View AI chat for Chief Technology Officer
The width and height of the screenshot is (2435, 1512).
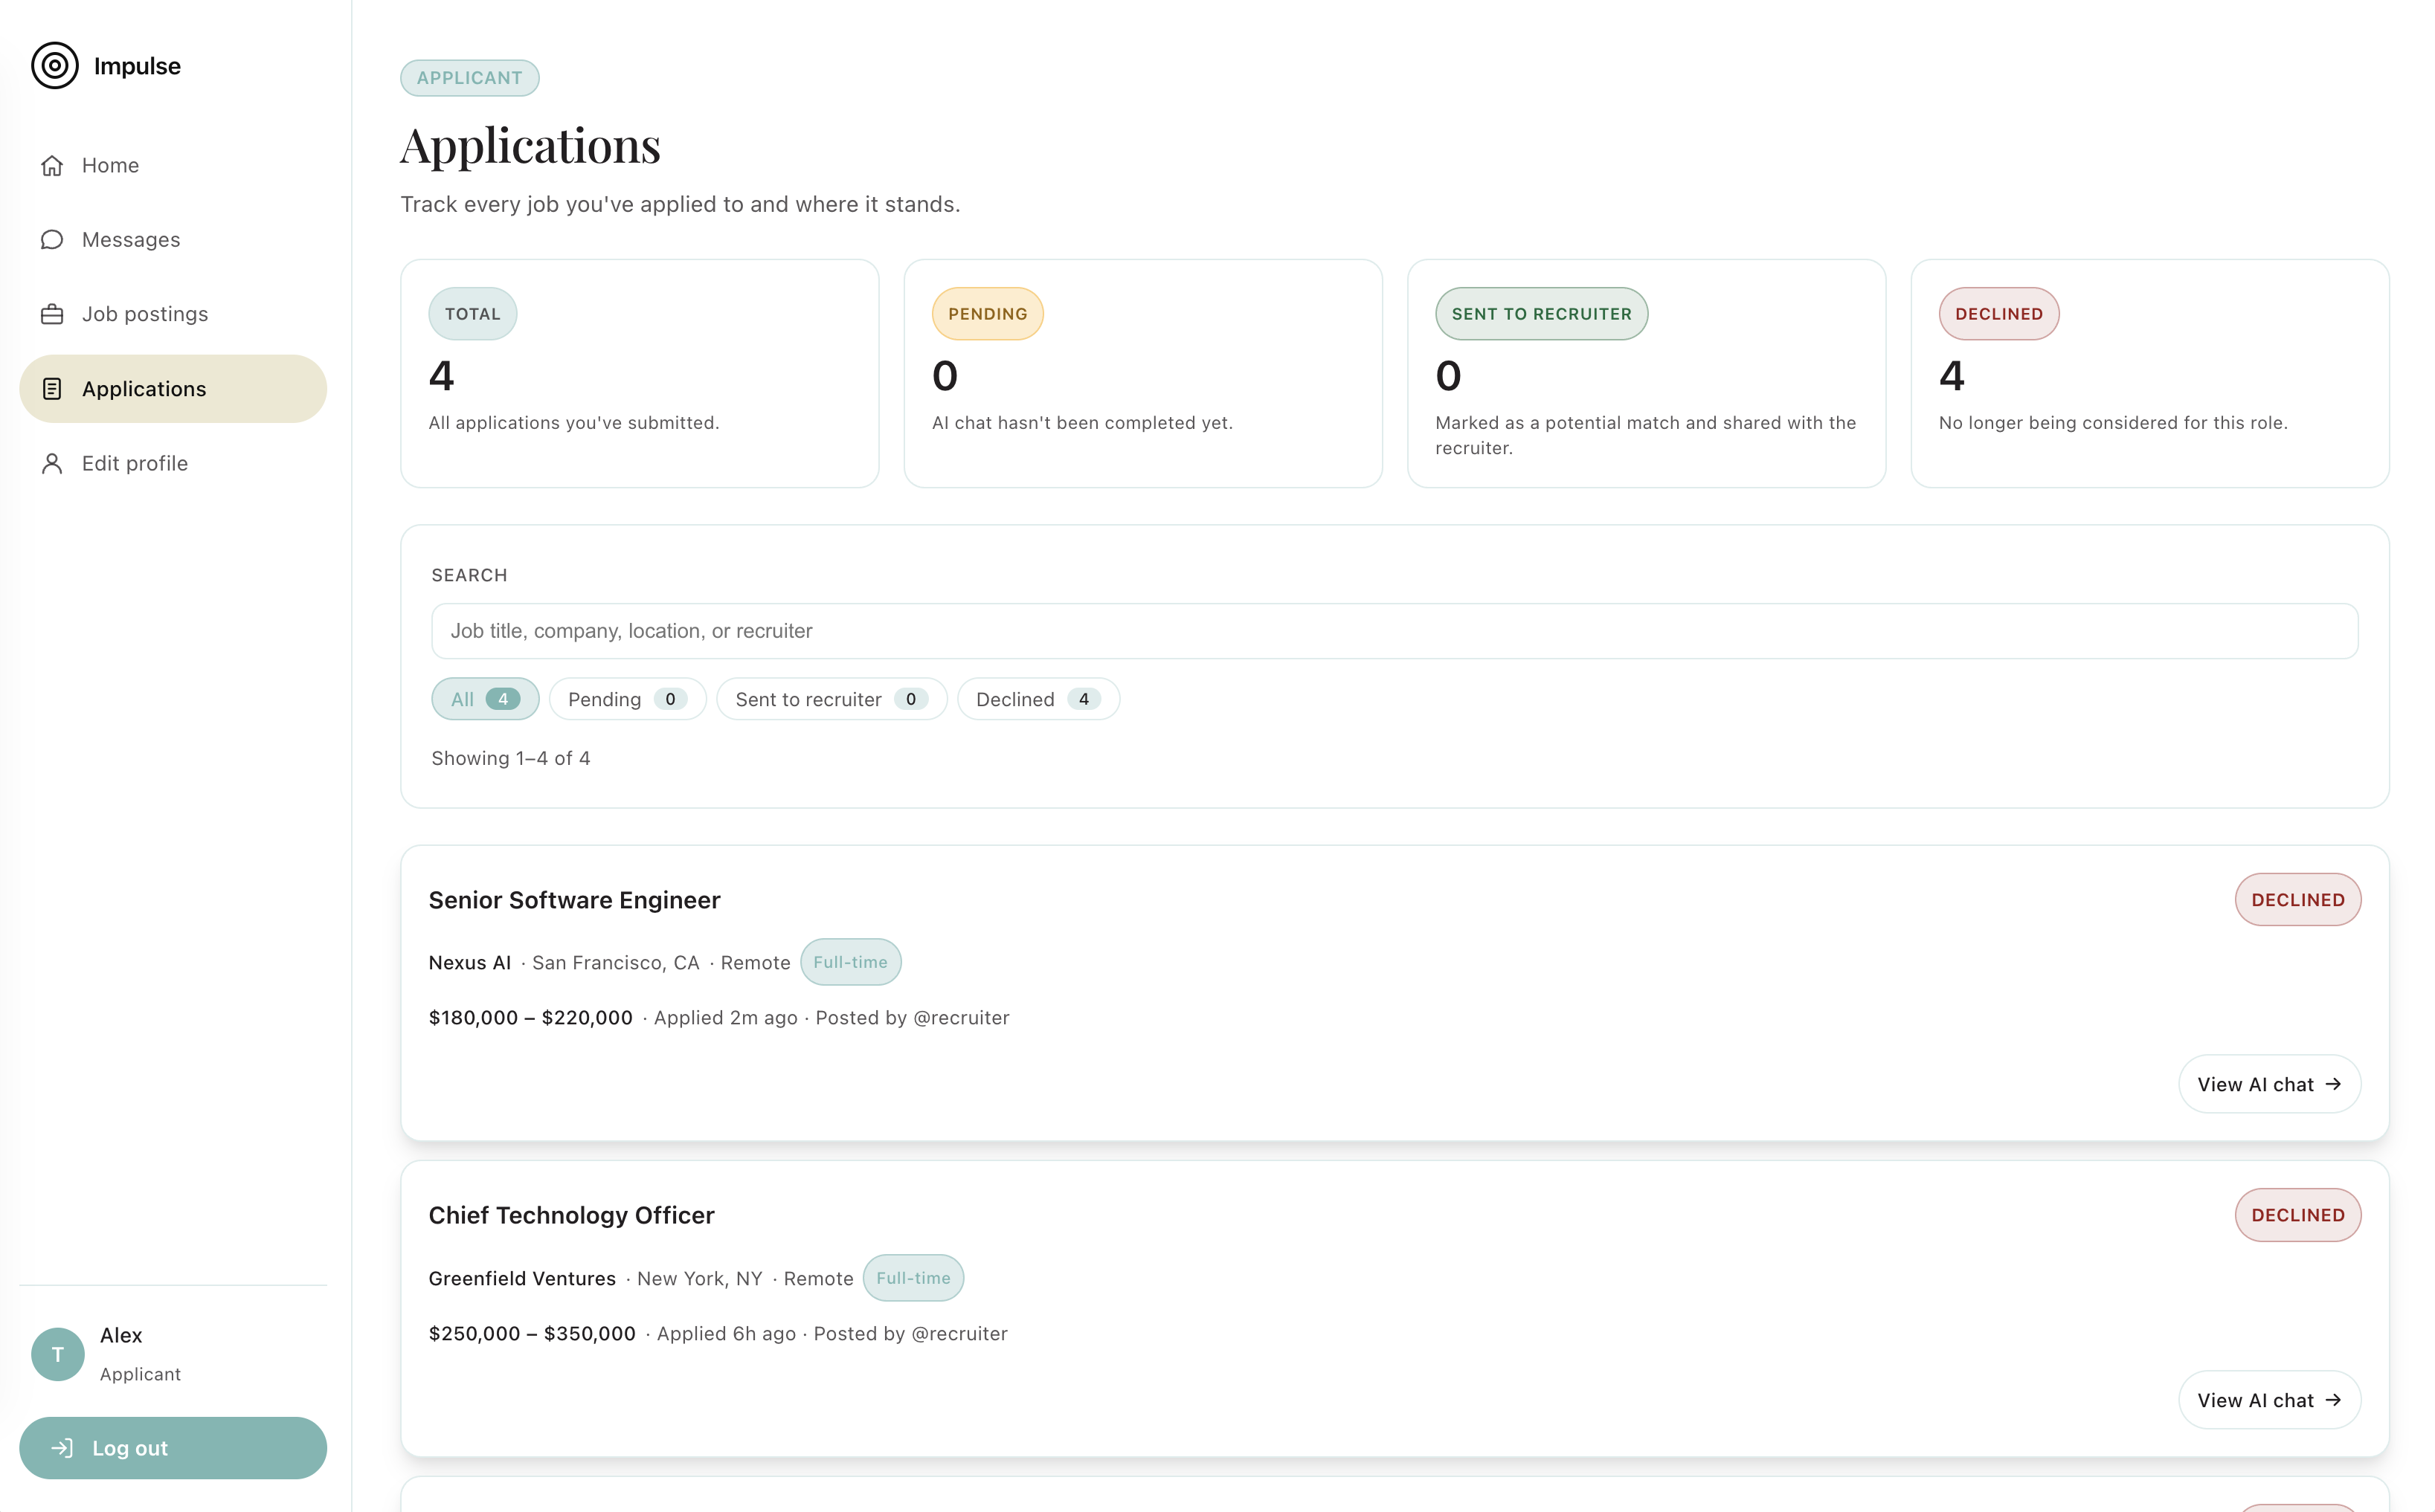[2268, 1400]
